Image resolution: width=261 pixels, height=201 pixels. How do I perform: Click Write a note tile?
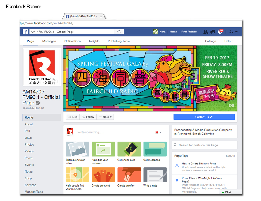tap(155, 177)
